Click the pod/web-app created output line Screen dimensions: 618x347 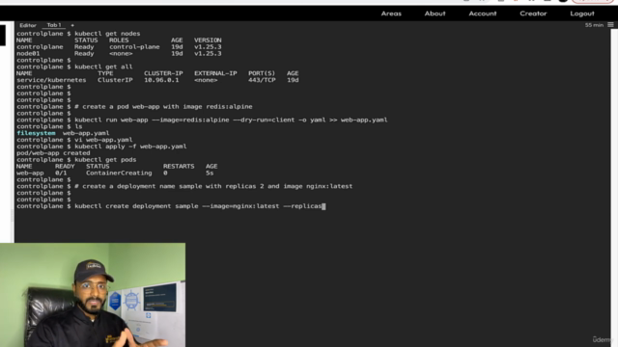pyautogui.click(x=53, y=153)
